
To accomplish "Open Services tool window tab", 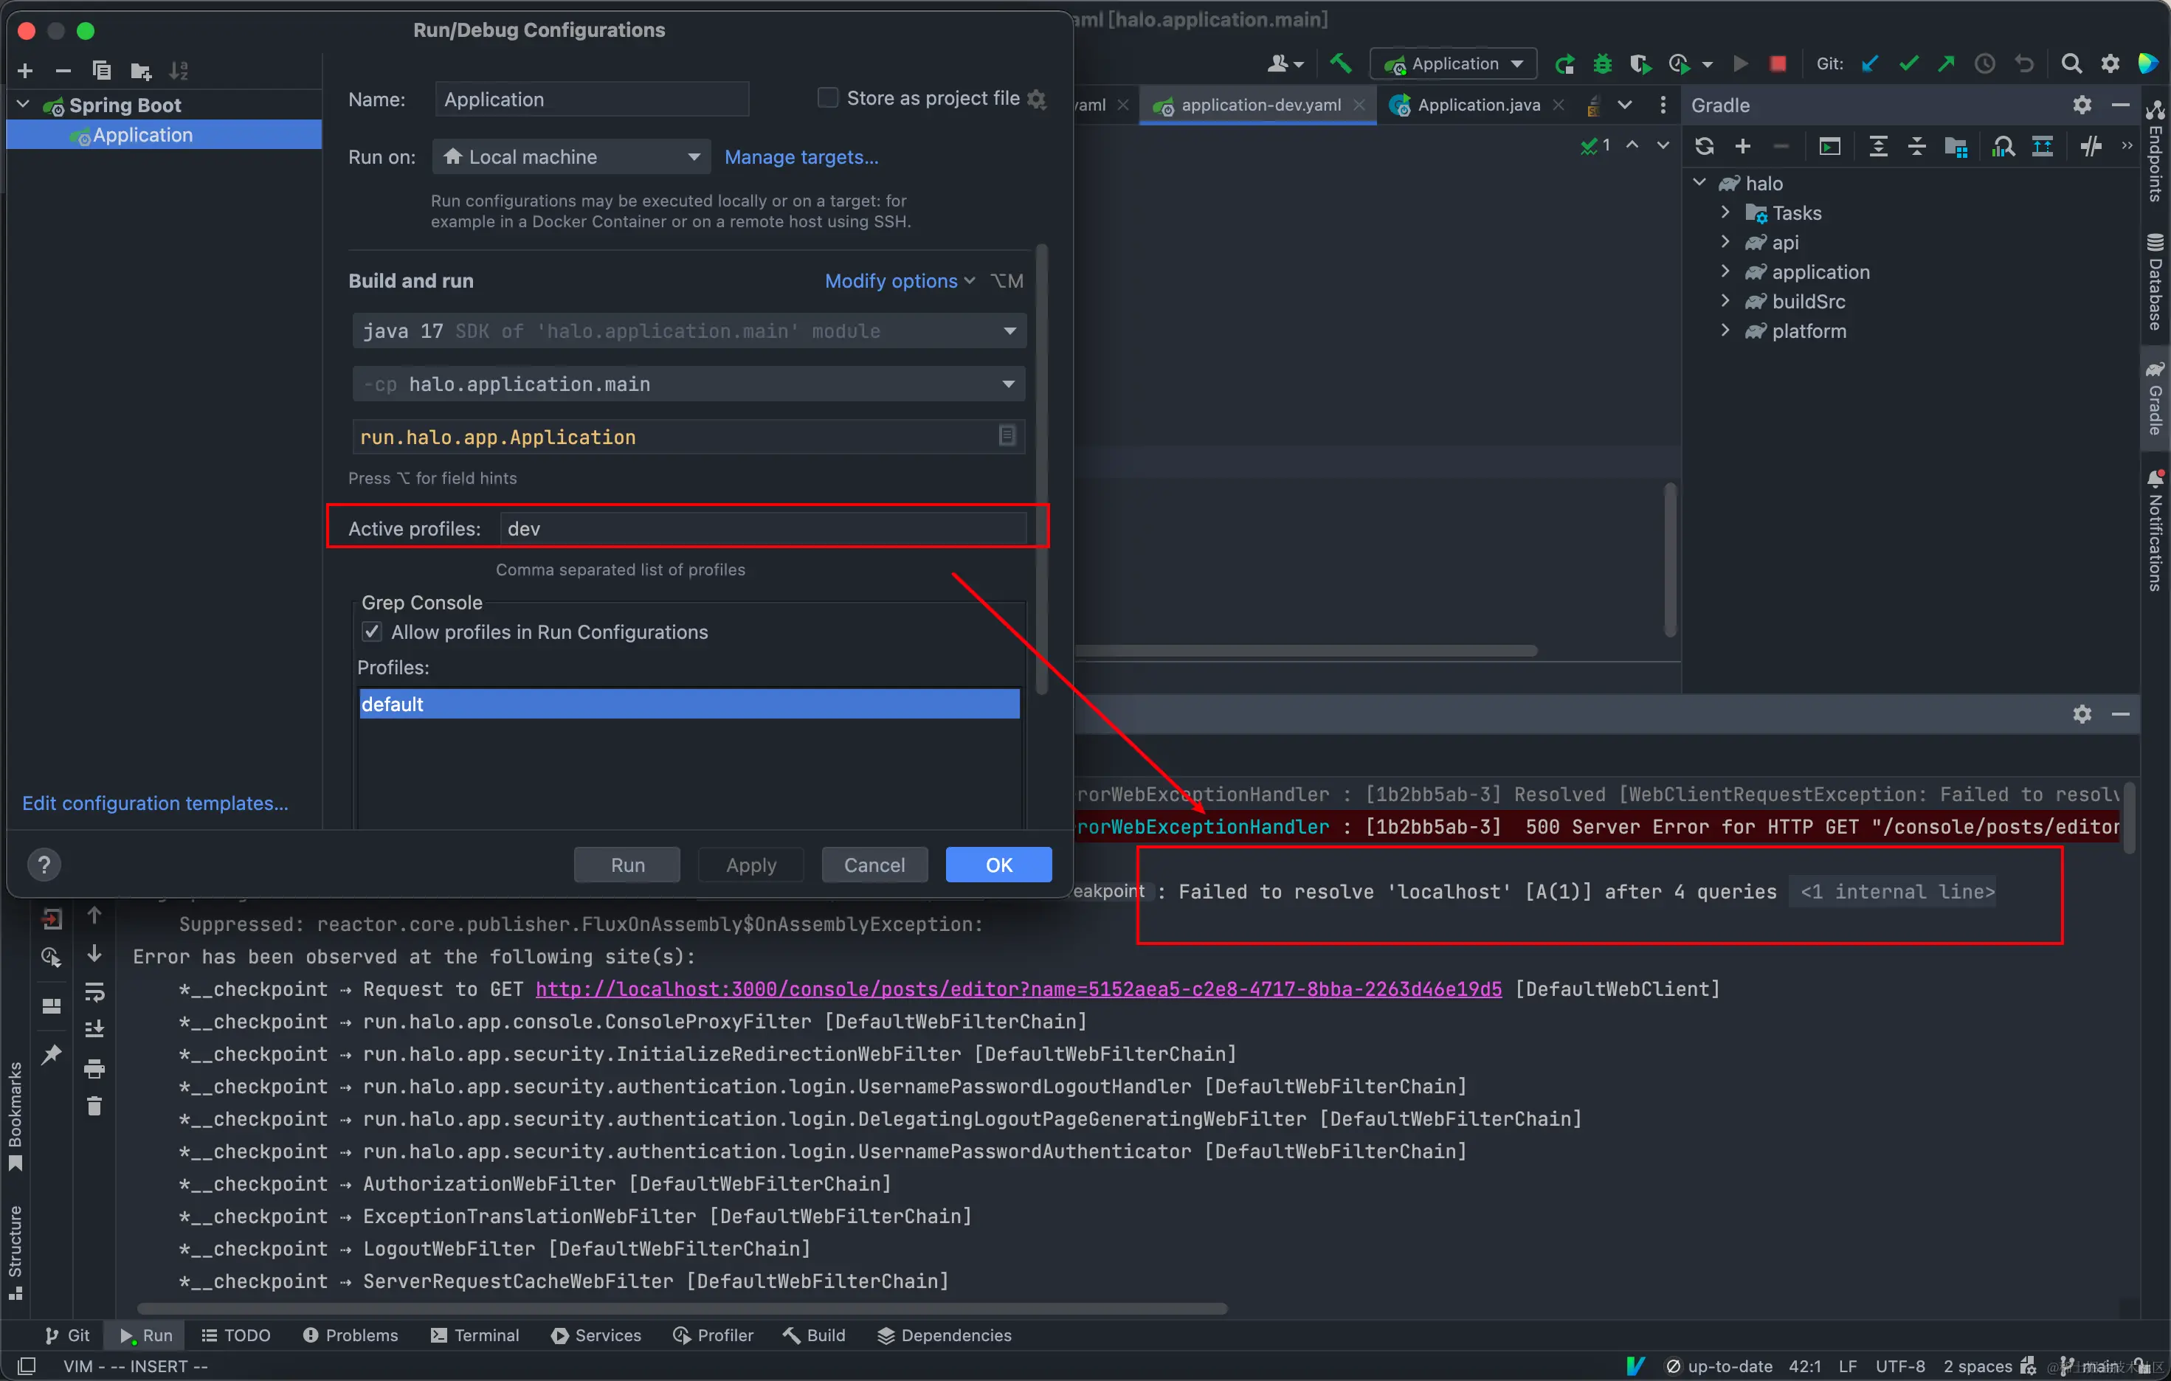I will pos(596,1335).
